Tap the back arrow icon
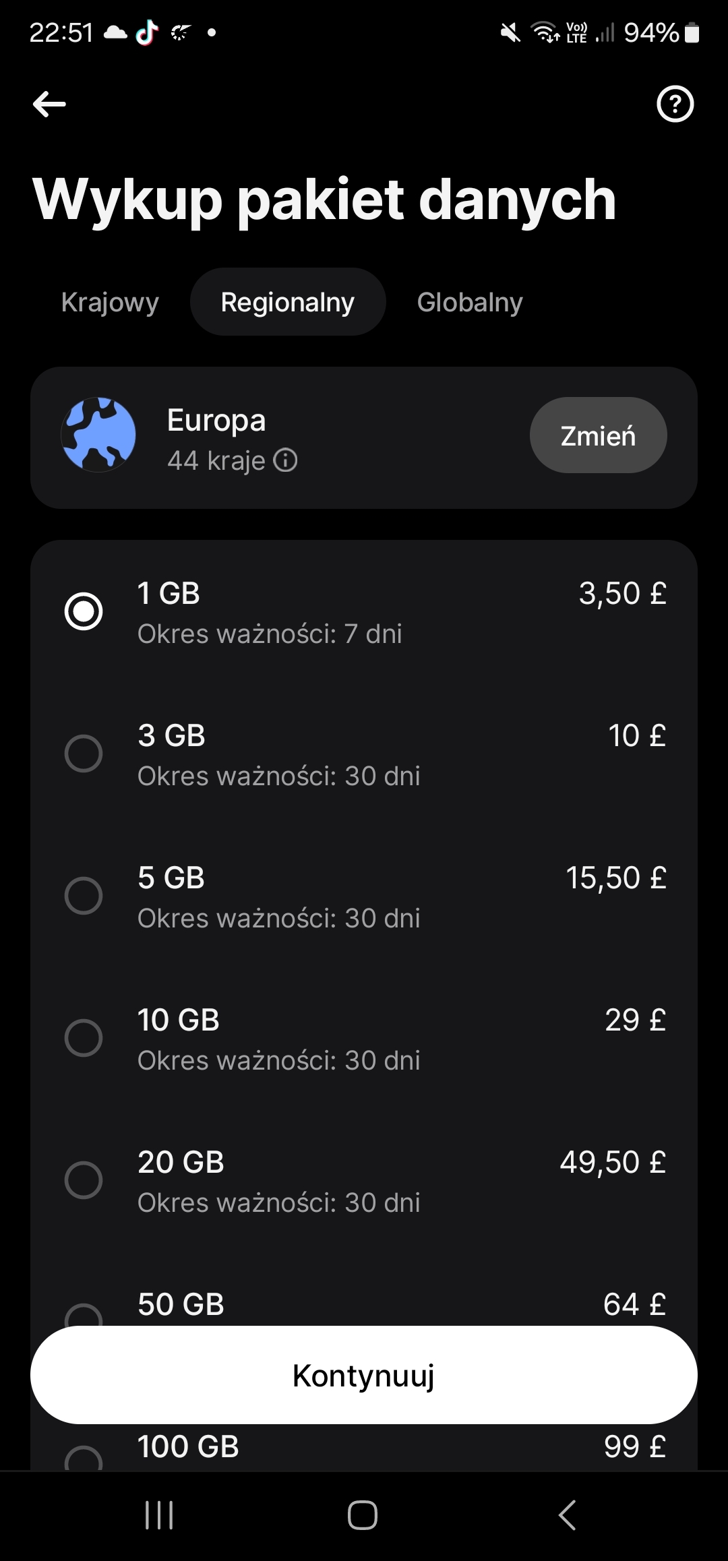The height and width of the screenshot is (1561, 728). click(x=49, y=104)
